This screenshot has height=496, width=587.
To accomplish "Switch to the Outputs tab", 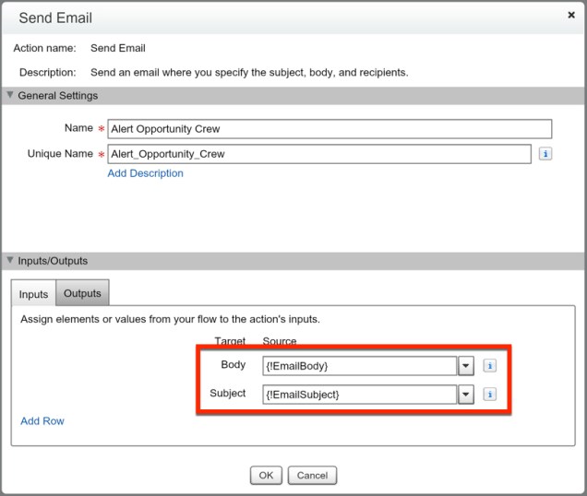I will pyautogui.click(x=82, y=293).
